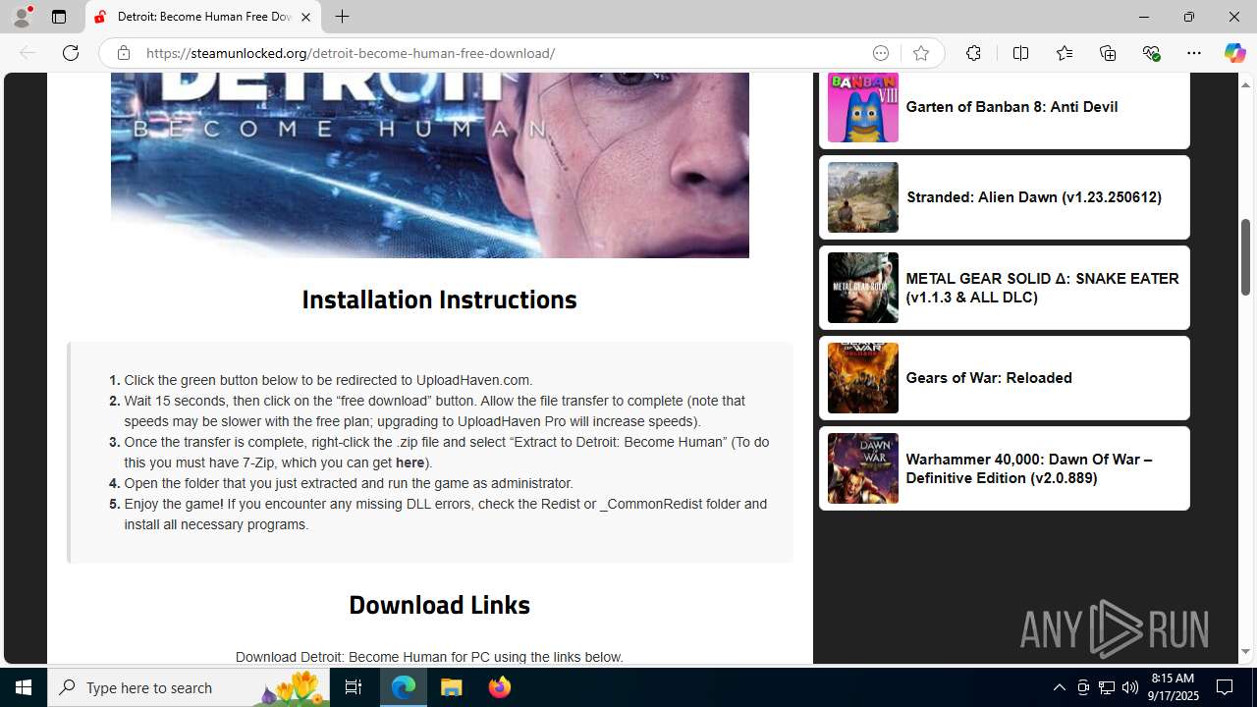Launch Firefox from the taskbar

click(x=499, y=687)
